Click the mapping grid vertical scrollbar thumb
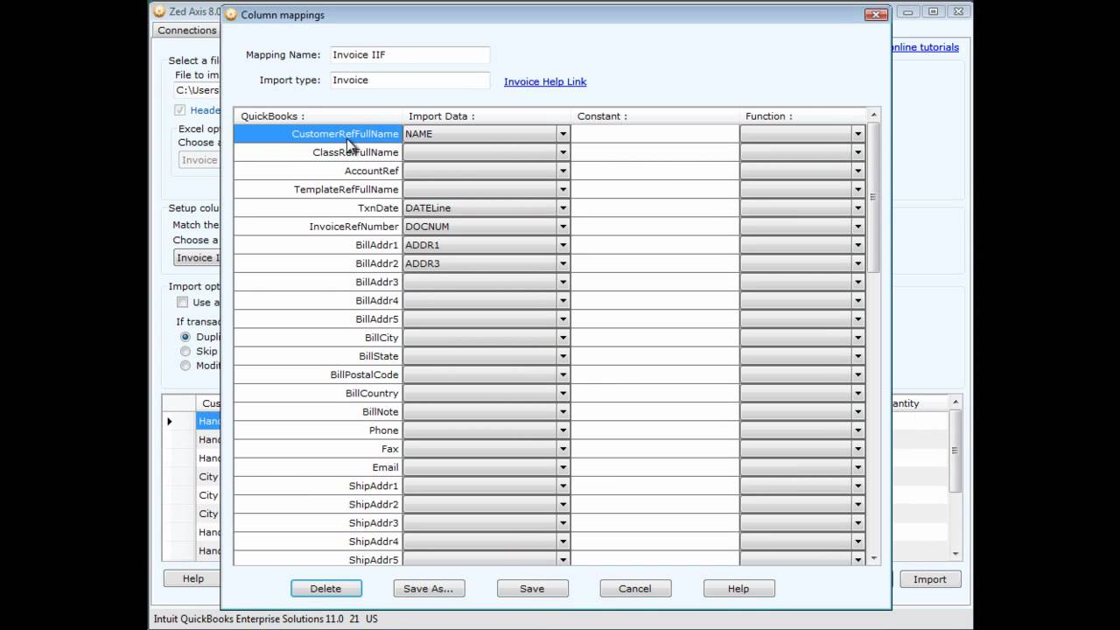Viewport: 1120px width, 630px height. (873, 197)
